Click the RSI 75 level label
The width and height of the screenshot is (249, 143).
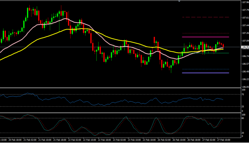coord(244,94)
